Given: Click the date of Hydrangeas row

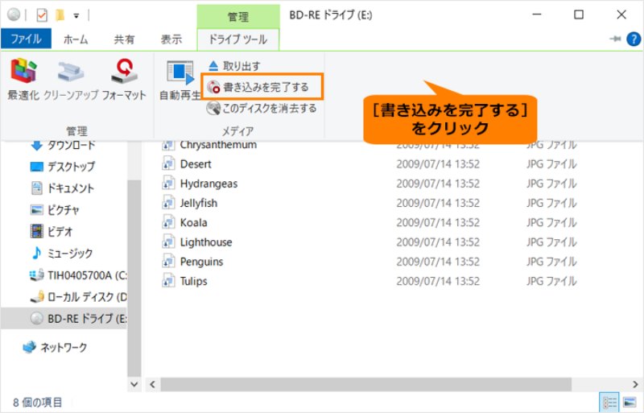Looking at the screenshot, I should click(x=438, y=184).
